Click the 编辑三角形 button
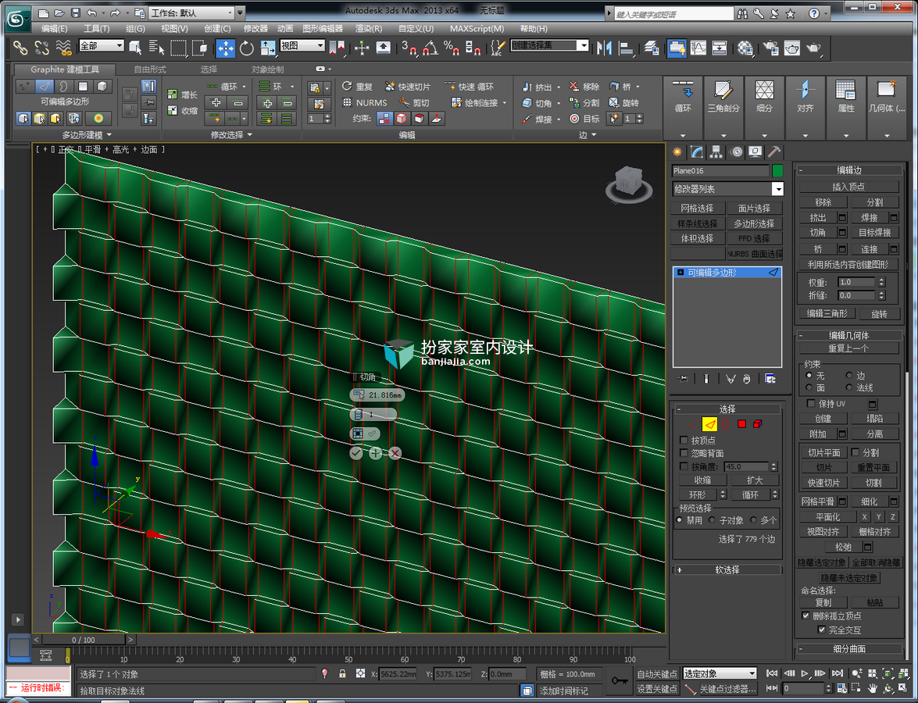The width and height of the screenshot is (918, 703). tap(827, 314)
